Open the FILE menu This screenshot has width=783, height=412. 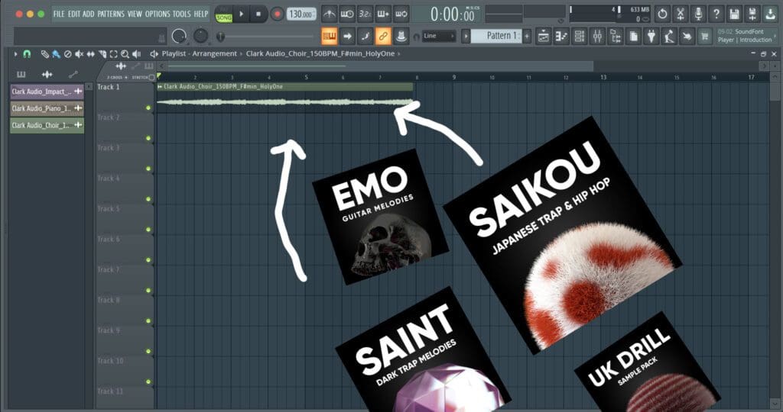click(x=59, y=14)
